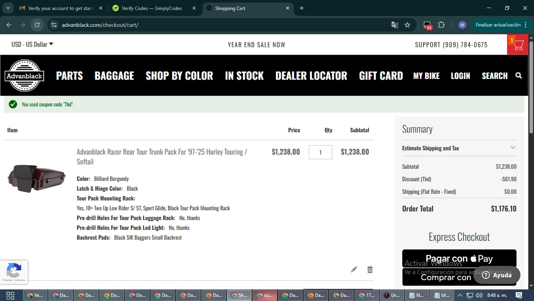
Task: View site information icon in address bar
Action: [x=54, y=25]
